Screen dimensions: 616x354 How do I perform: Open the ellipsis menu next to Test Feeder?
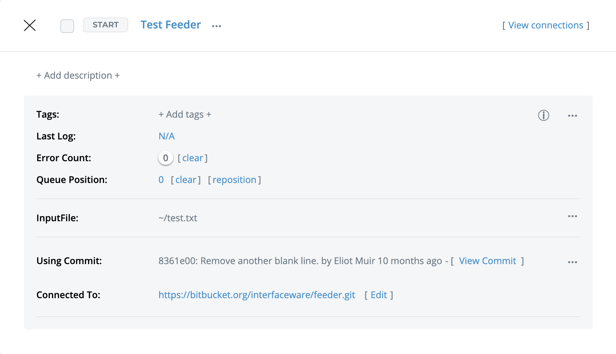coord(216,26)
